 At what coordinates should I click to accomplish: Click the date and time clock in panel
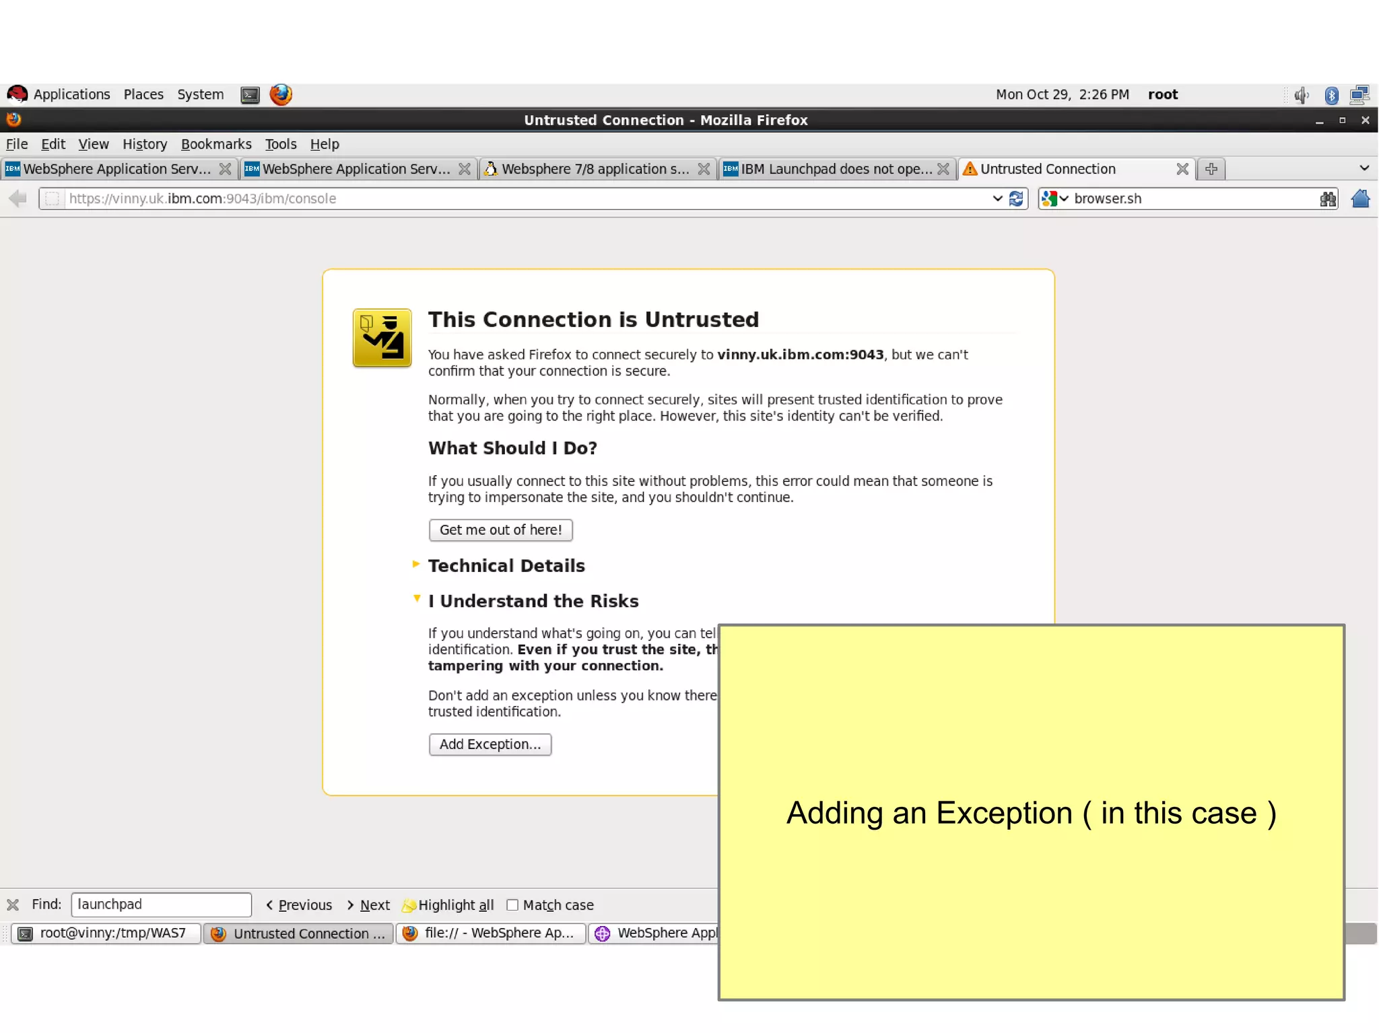click(1062, 94)
